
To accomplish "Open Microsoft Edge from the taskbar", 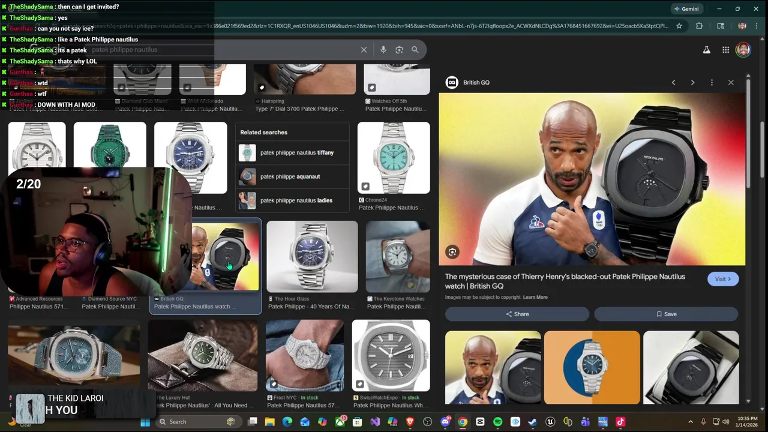I will [287, 422].
